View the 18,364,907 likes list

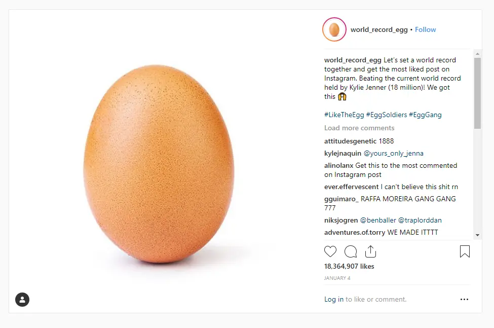tap(349, 266)
